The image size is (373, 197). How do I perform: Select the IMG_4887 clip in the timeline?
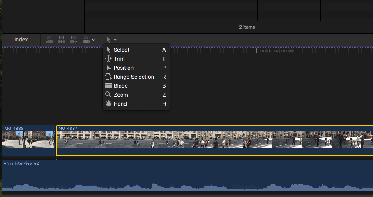pyautogui.click(x=214, y=140)
